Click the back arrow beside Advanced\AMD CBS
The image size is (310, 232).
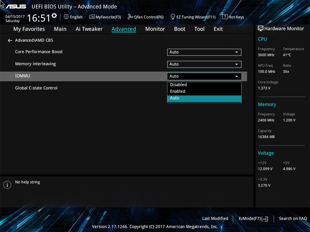(10, 40)
